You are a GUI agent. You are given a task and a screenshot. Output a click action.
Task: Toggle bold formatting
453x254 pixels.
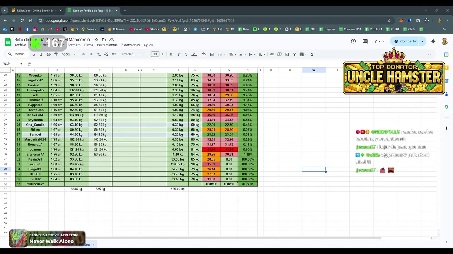tap(171, 54)
